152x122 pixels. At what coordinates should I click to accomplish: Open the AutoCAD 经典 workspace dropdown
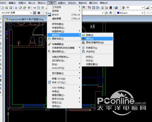31,13
